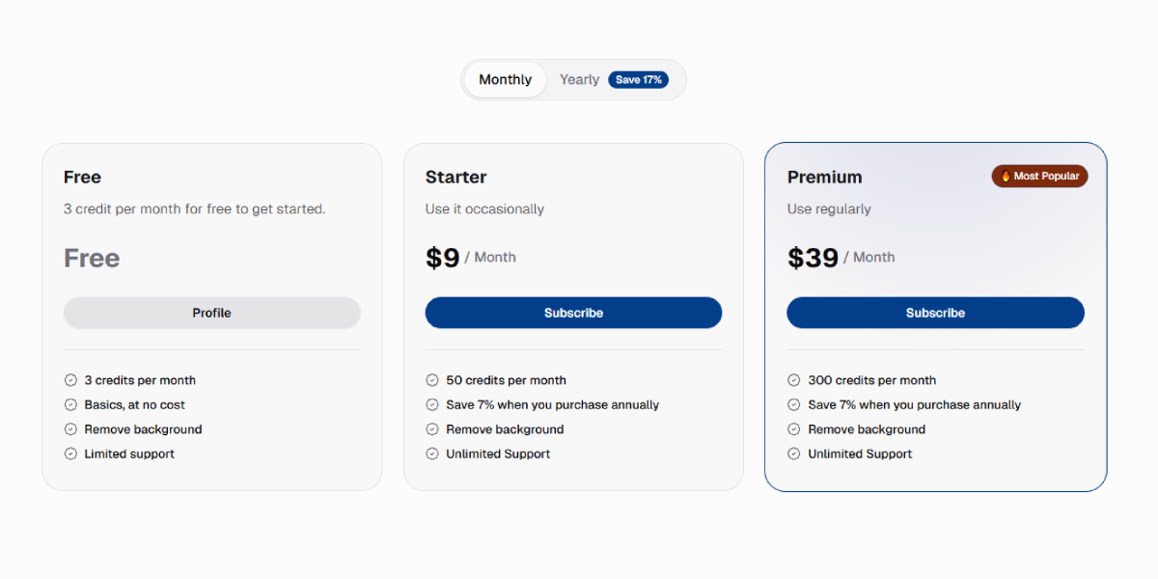Click check icon beside 300 credits per month
The image size is (1158, 579).
(x=794, y=380)
